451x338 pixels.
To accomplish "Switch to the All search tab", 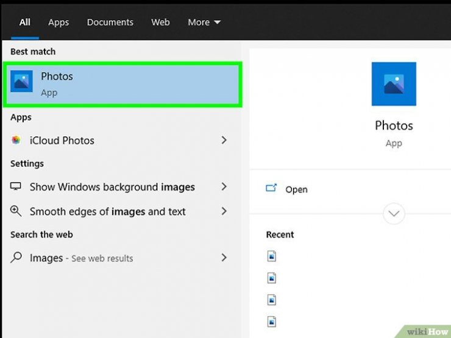I will 25,22.
